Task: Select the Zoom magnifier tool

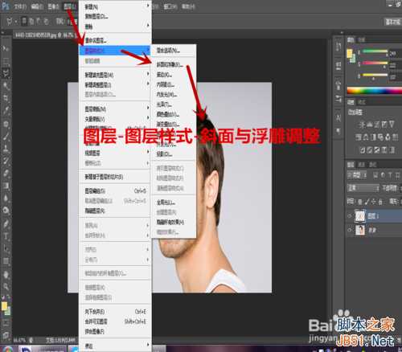Action: (6, 287)
